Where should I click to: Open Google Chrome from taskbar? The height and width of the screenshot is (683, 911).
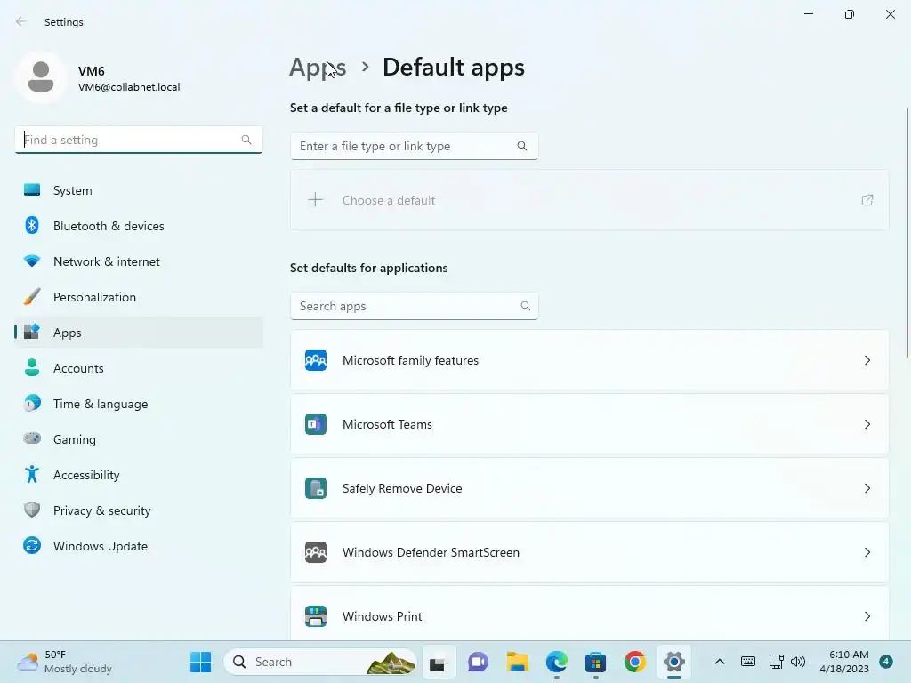tap(634, 662)
